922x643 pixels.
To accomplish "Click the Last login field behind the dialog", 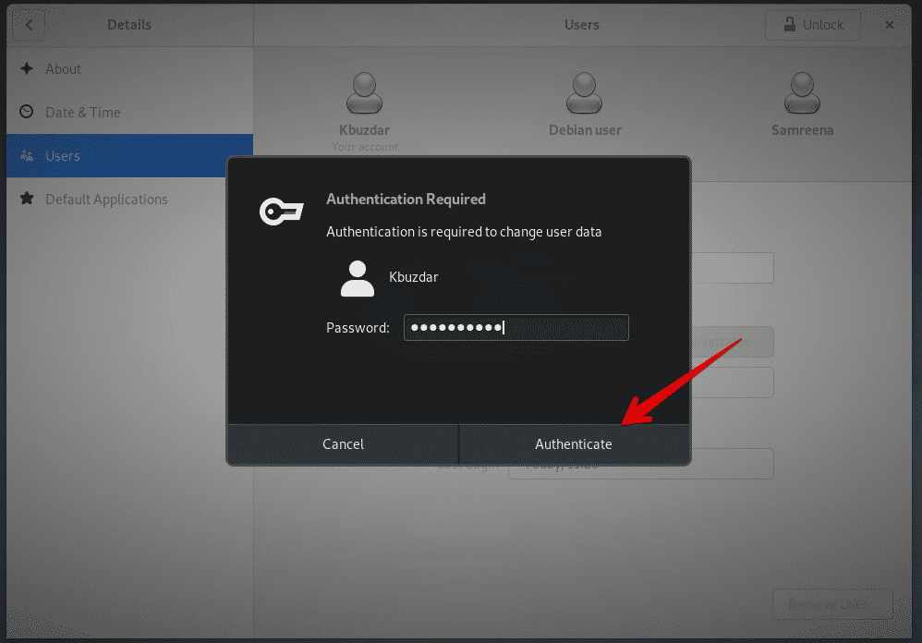I will coord(730,465).
